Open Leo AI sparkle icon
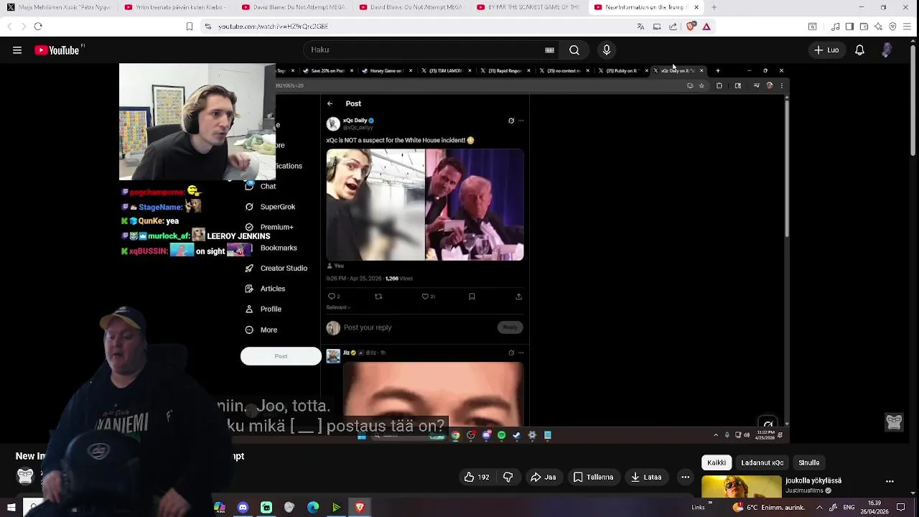The image size is (919, 517). coord(878,27)
